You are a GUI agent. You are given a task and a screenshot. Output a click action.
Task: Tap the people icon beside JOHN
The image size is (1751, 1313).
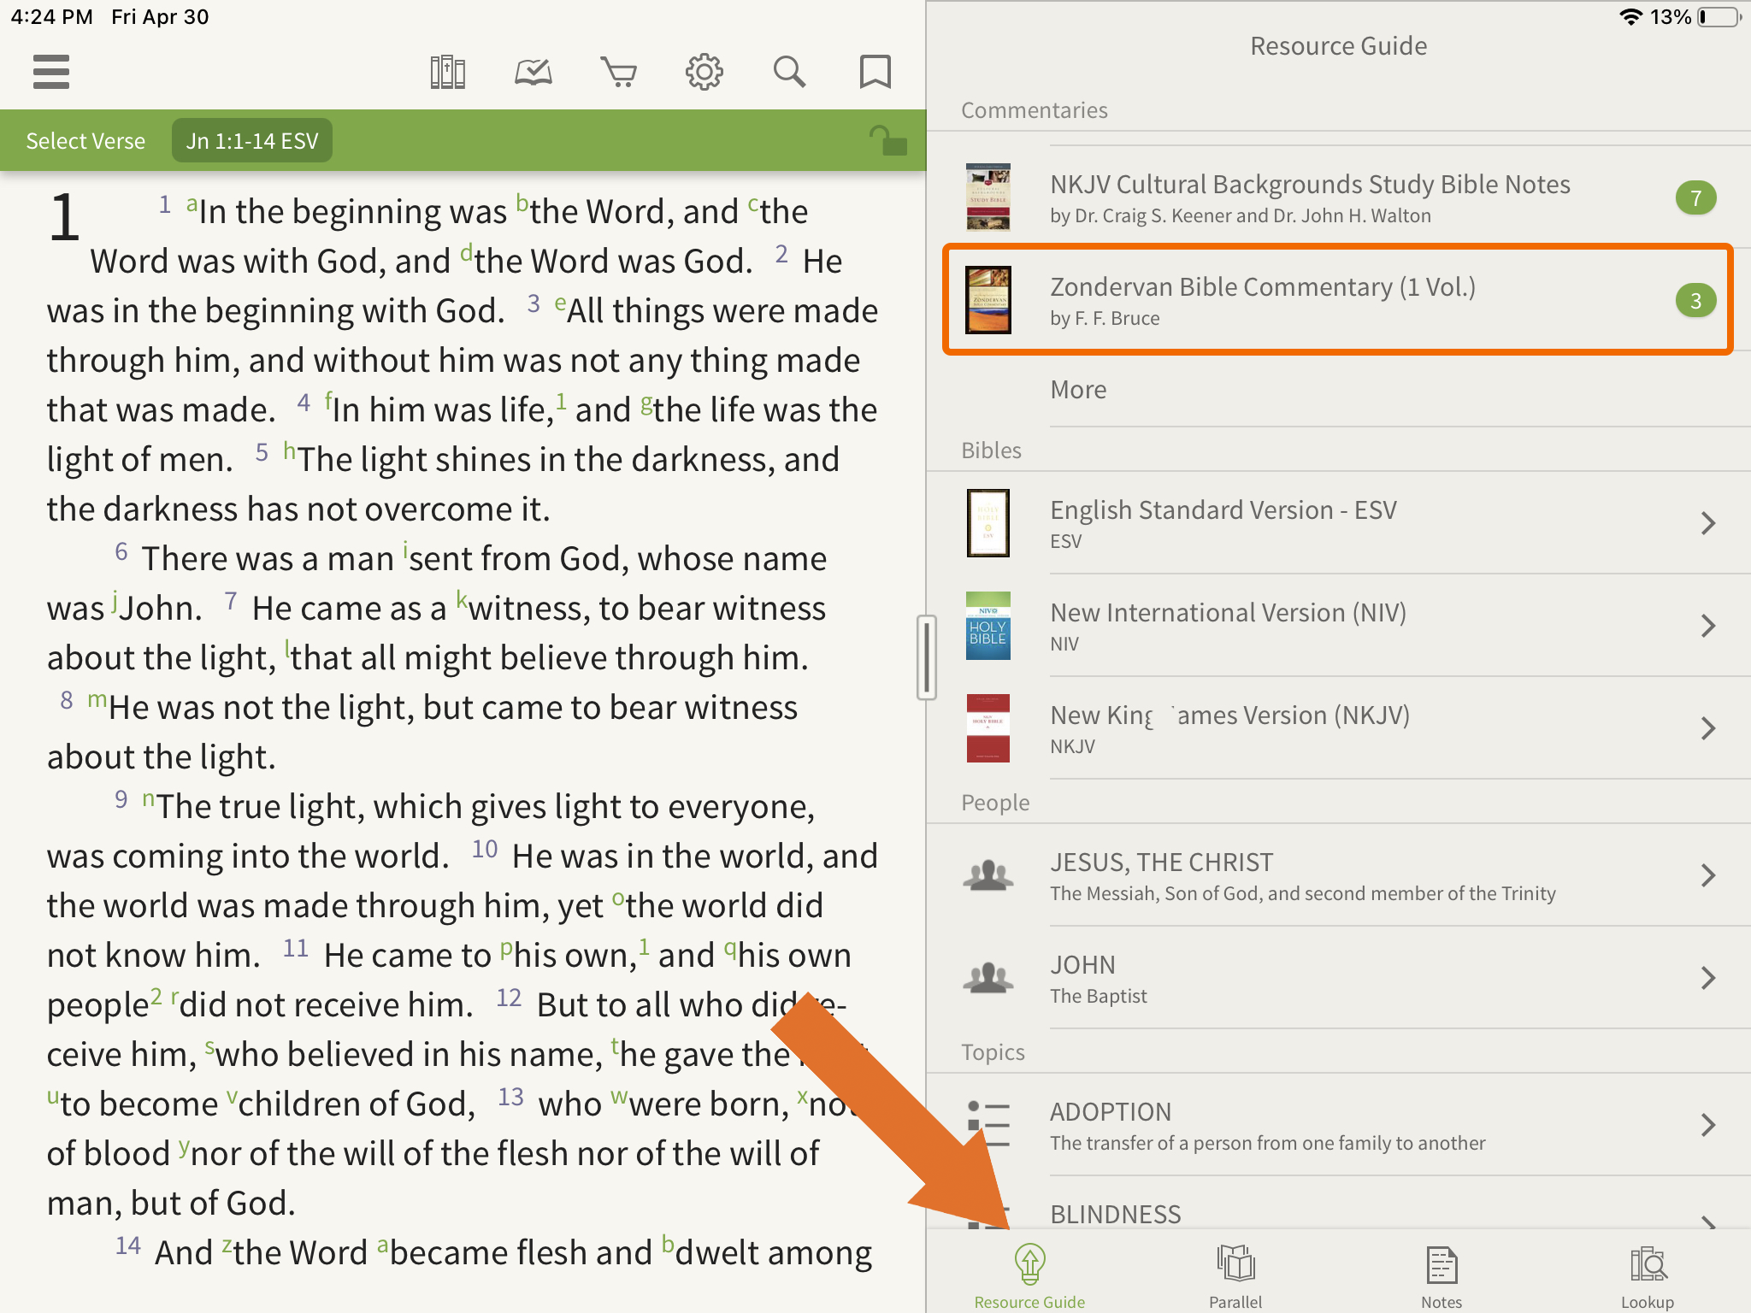click(x=988, y=978)
